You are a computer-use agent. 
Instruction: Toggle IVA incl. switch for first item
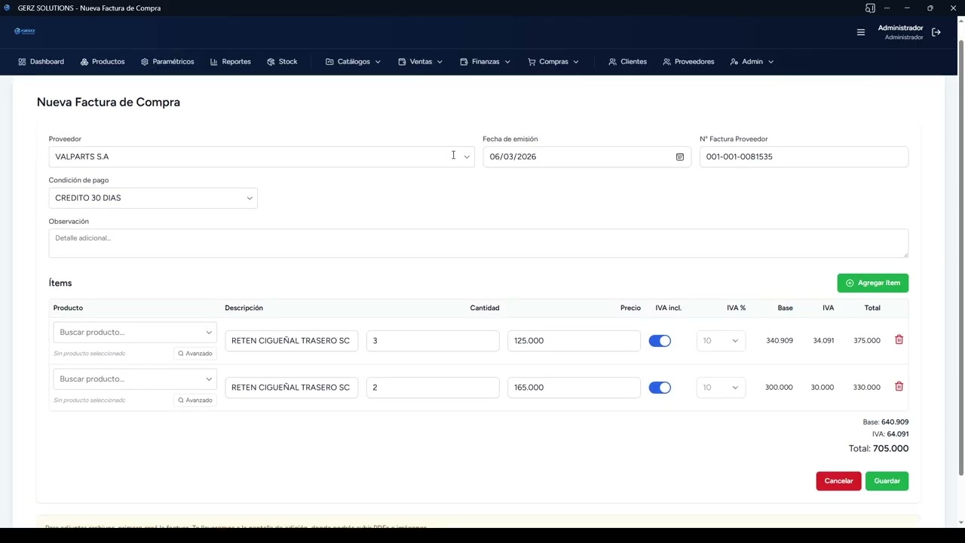[x=660, y=341]
